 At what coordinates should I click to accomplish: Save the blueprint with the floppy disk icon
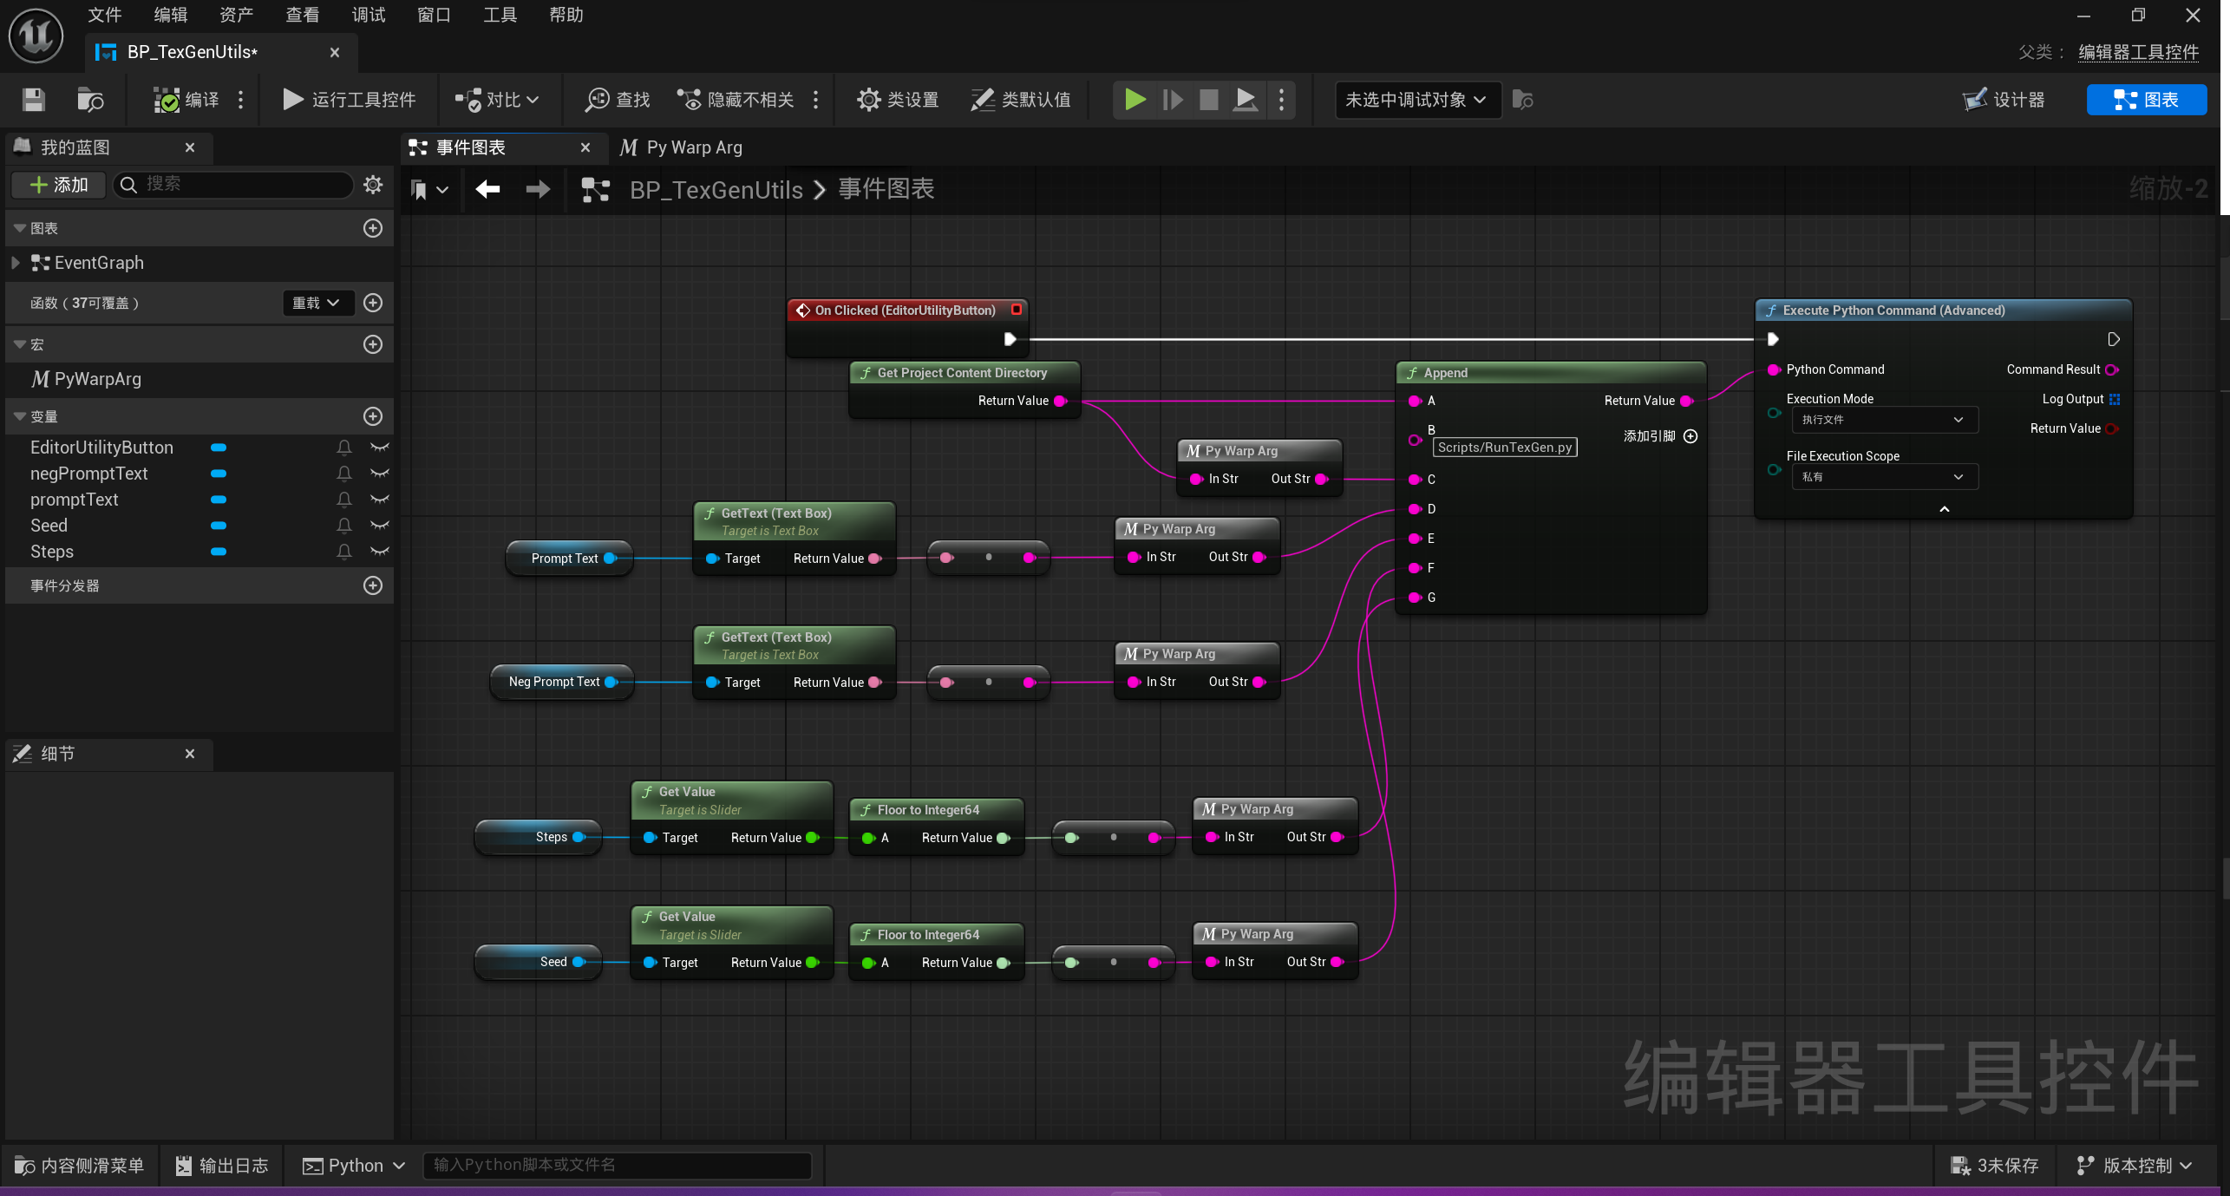coord(33,100)
